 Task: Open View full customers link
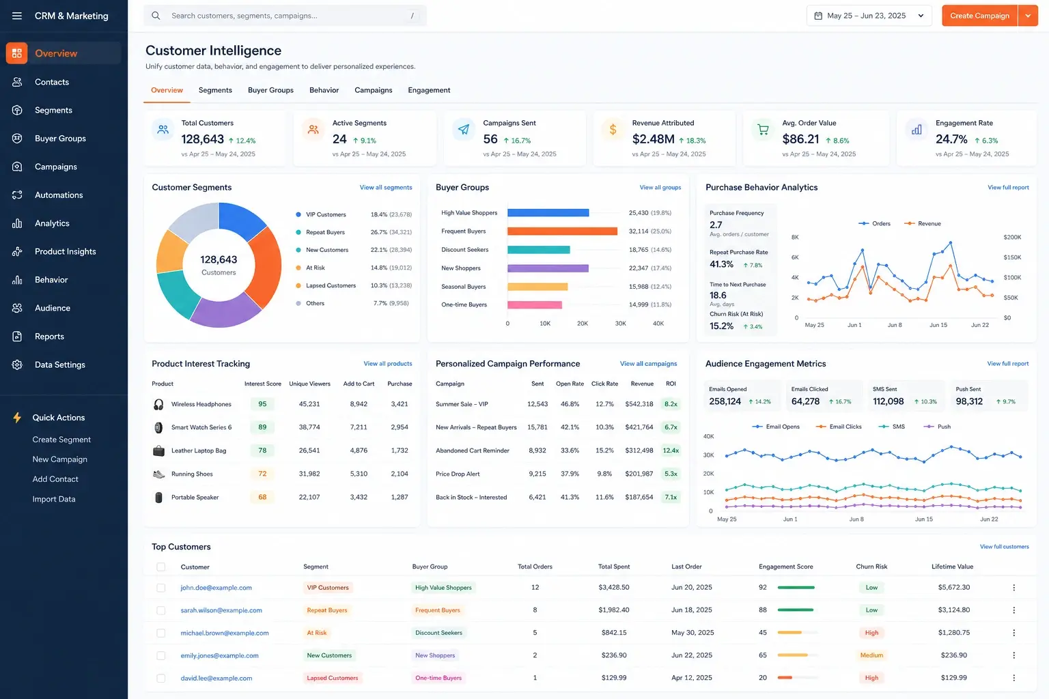click(x=1005, y=547)
